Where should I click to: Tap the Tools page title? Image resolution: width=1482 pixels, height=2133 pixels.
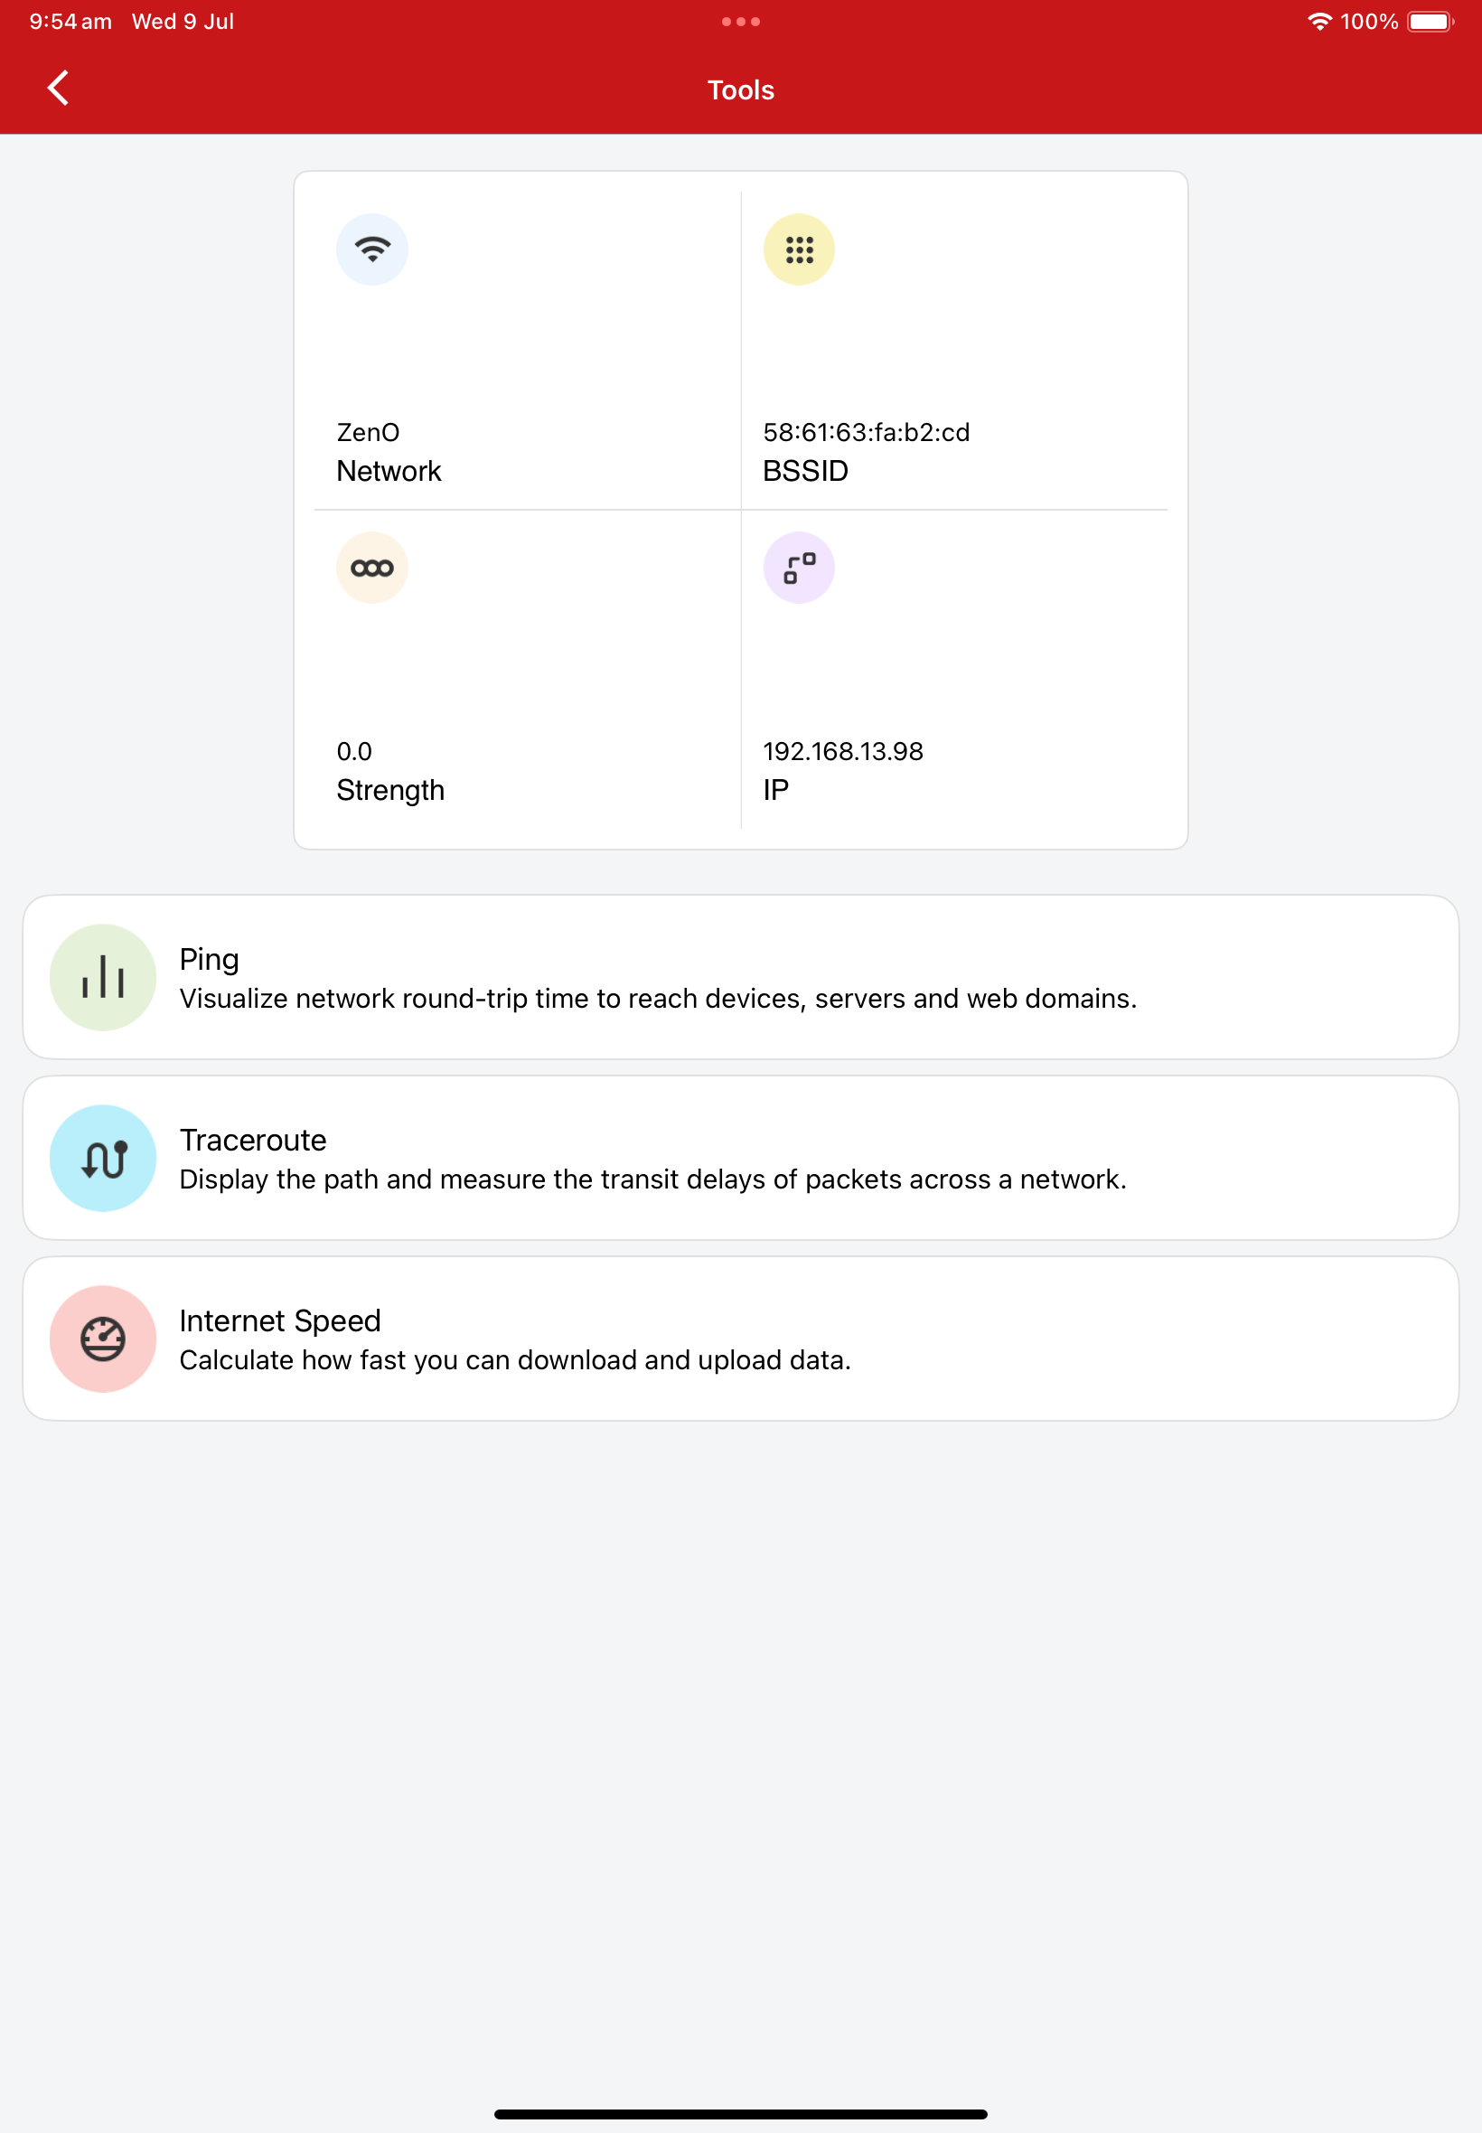point(741,90)
